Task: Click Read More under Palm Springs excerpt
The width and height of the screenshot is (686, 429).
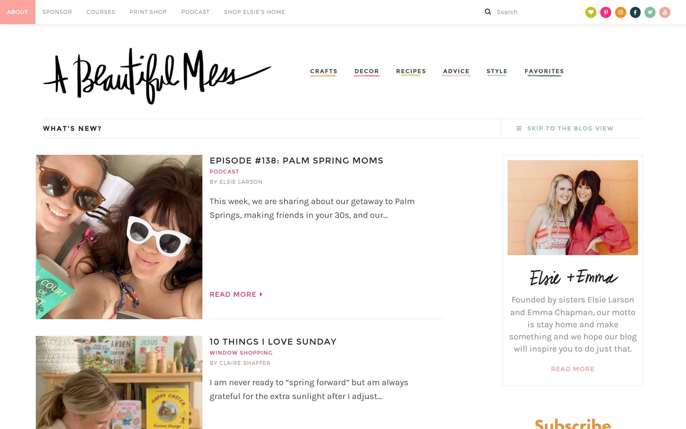Action: (x=233, y=294)
